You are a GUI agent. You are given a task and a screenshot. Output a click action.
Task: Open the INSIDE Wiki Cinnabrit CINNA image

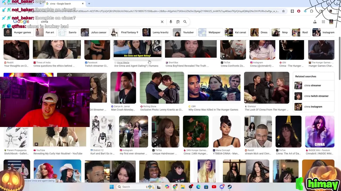(x=320, y=131)
